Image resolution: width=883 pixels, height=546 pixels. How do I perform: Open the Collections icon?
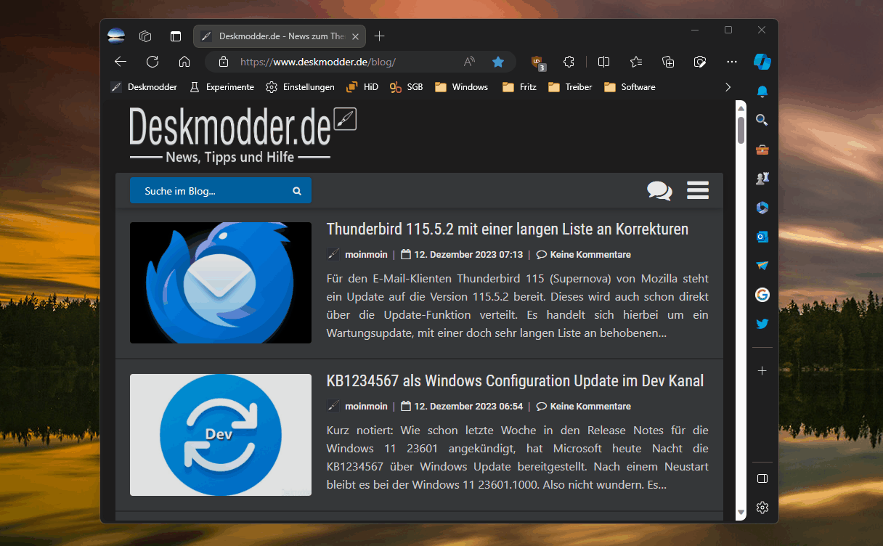click(x=668, y=62)
